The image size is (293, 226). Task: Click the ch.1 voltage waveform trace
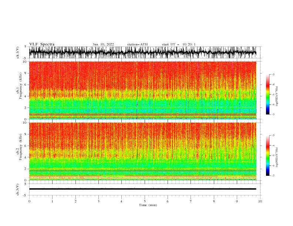click(142, 52)
